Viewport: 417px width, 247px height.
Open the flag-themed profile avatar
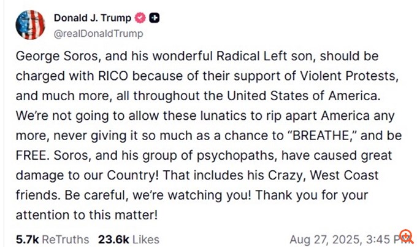click(30, 25)
